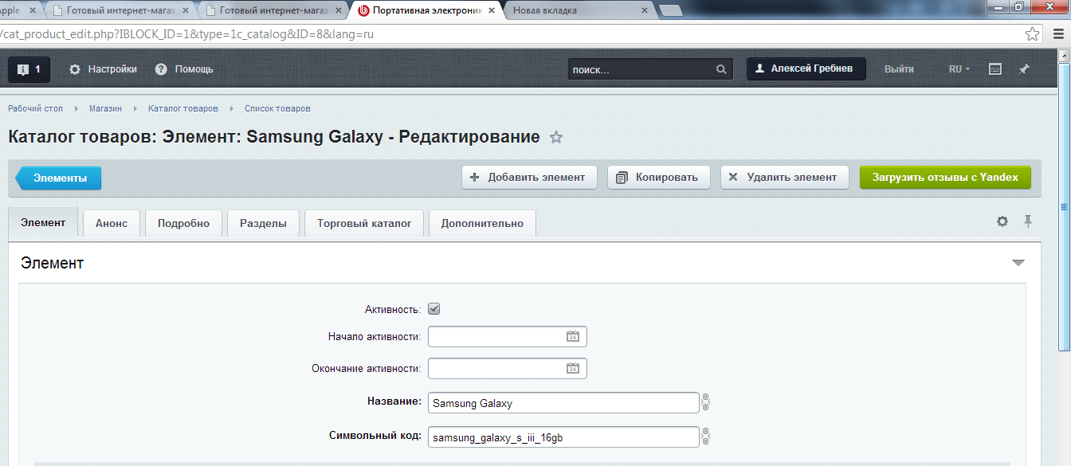
Task: Open the Помощь help menu
Action: tap(184, 69)
